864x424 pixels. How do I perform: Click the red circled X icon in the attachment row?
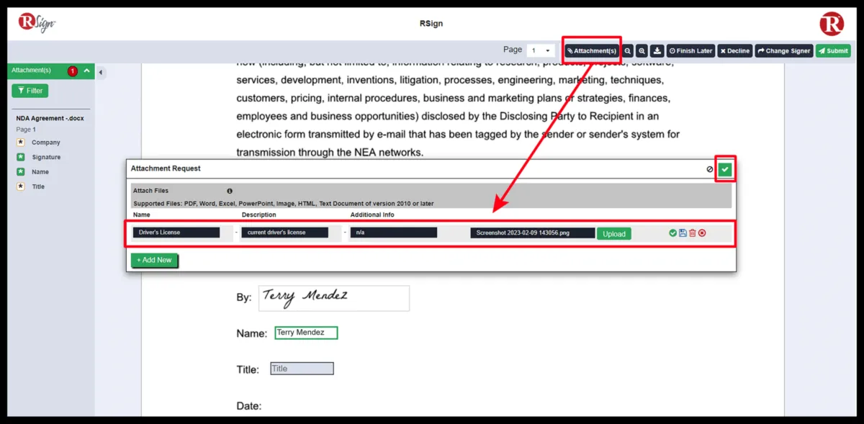(702, 233)
